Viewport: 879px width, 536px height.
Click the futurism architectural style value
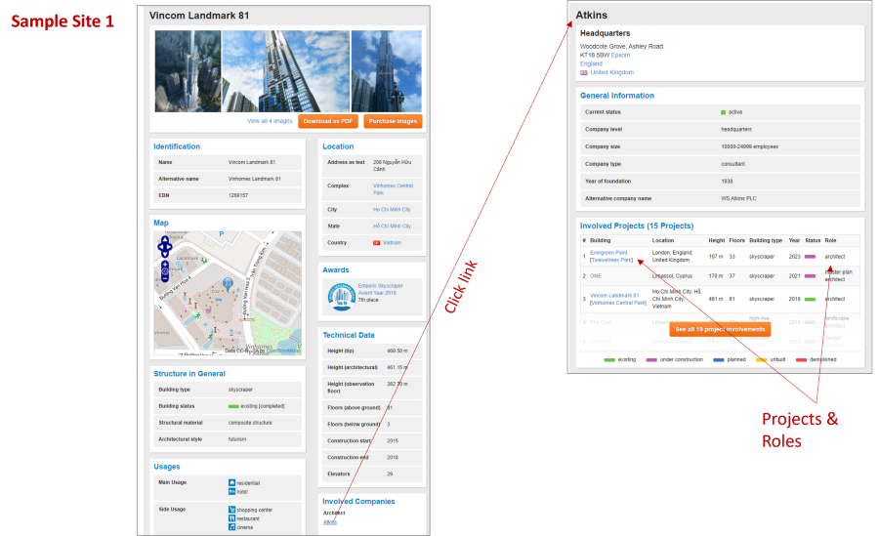pos(237,439)
